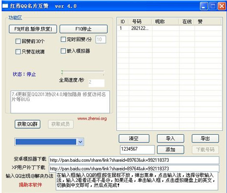227x193 pixels.
Task: Sort by the 昵称 column header
Action: pos(165,21)
